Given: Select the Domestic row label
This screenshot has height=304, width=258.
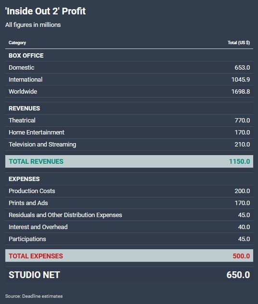Looking at the screenshot, I should [x=22, y=67].
